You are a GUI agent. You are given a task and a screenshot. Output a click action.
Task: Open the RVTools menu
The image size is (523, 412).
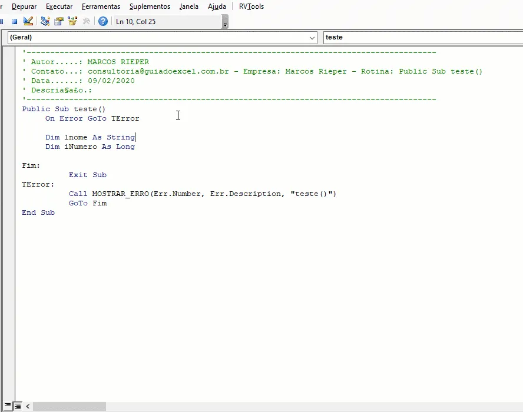click(x=251, y=6)
